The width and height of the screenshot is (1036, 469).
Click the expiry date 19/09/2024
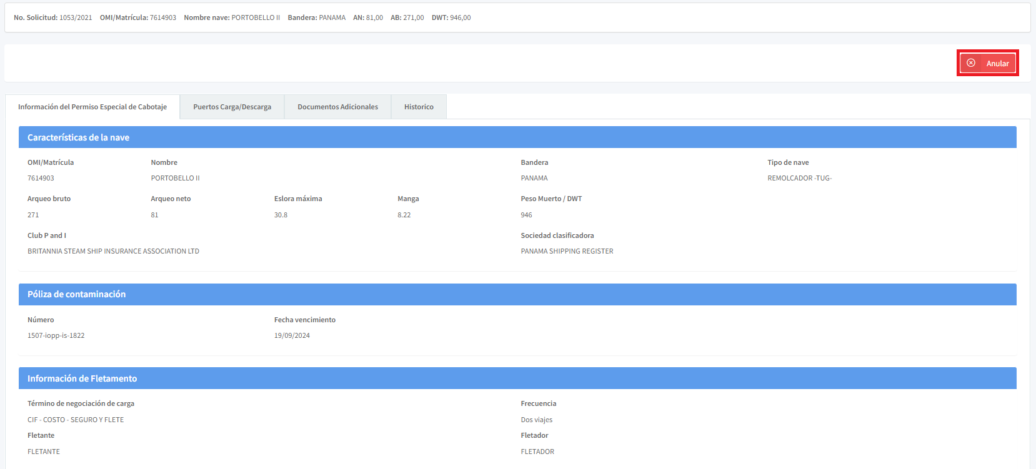tap(292, 335)
